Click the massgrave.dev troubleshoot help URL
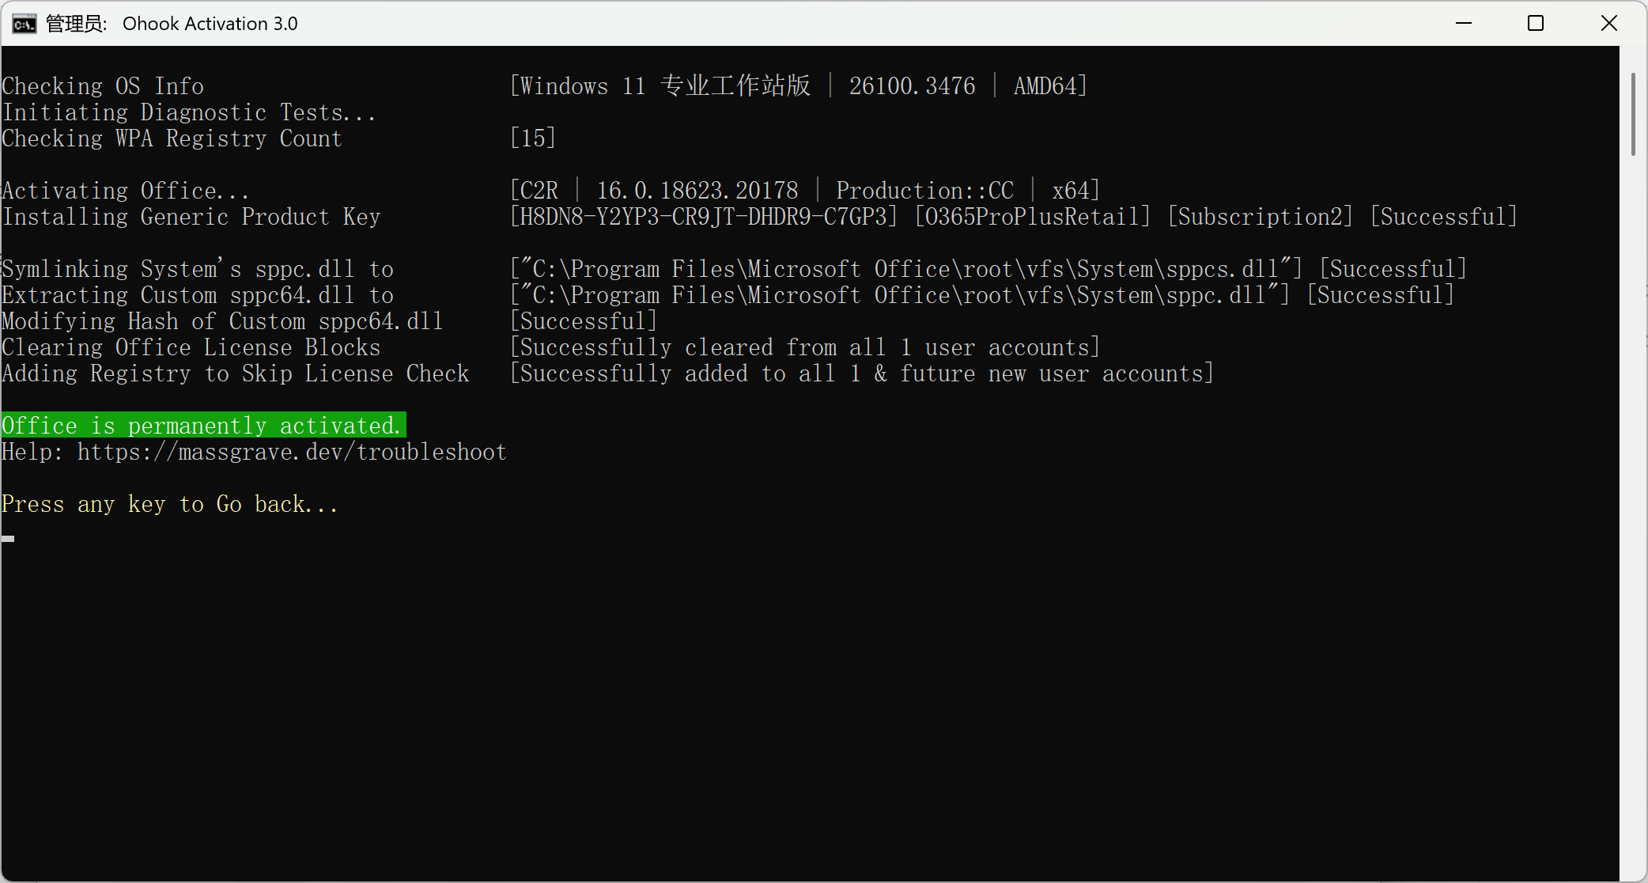The height and width of the screenshot is (883, 1648). click(x=292, y=452)
